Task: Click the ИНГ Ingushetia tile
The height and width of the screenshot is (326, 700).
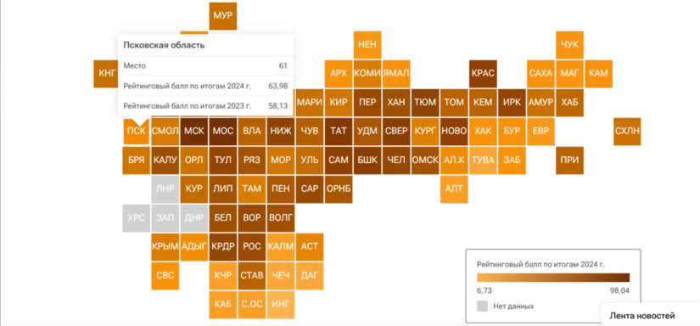Action: pos(281,305)
